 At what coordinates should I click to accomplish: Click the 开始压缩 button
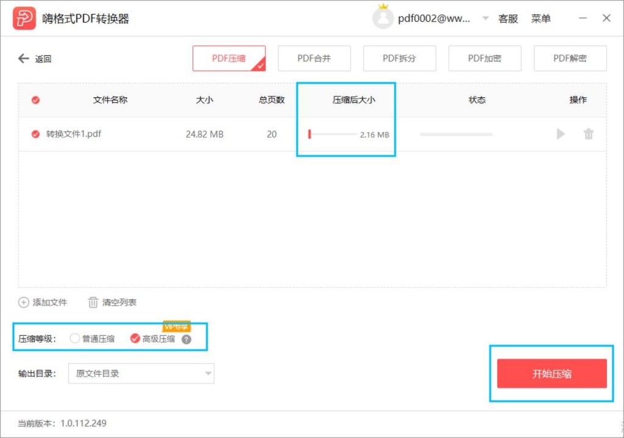pos(551,374)
